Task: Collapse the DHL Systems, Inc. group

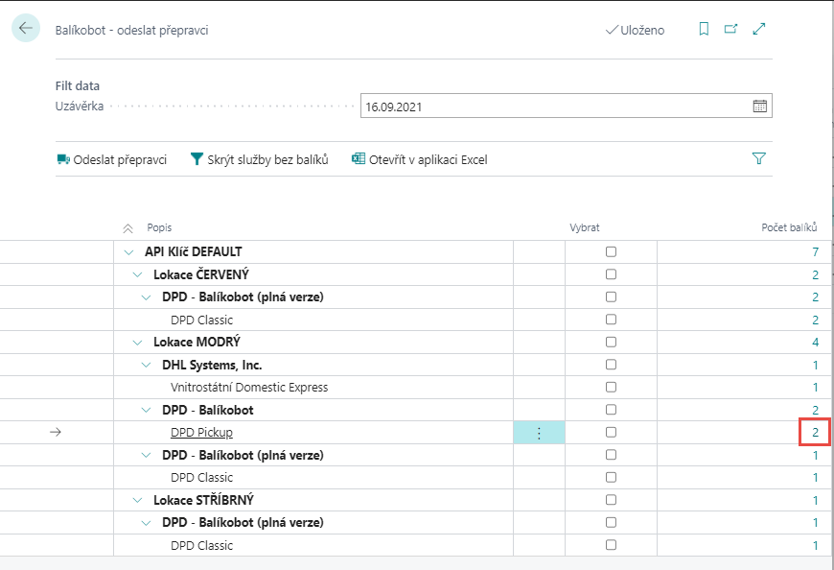Action: click(x=146, y=366)
